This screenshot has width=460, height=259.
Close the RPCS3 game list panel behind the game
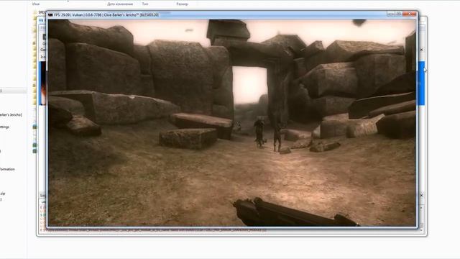tap(422, 50)
